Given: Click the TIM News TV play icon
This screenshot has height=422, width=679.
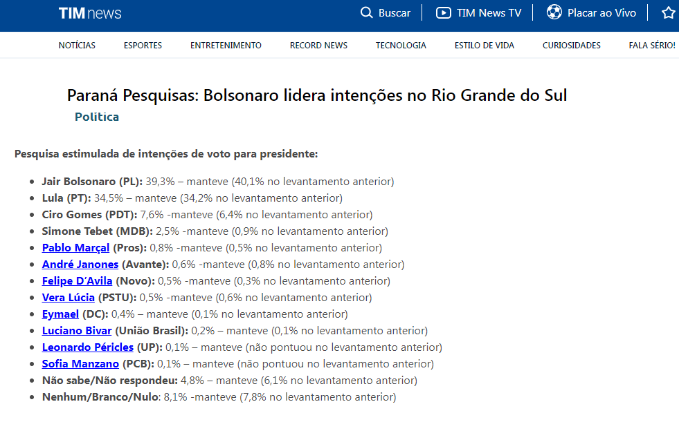Looking at the screenshot, I should 444,12.
